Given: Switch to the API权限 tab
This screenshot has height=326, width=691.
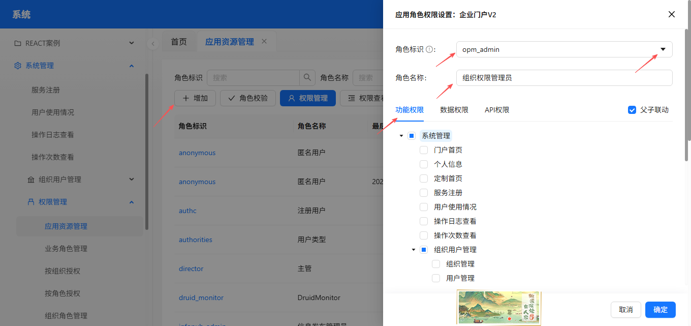Looking at the screenshot, I should tap(497, 110).
